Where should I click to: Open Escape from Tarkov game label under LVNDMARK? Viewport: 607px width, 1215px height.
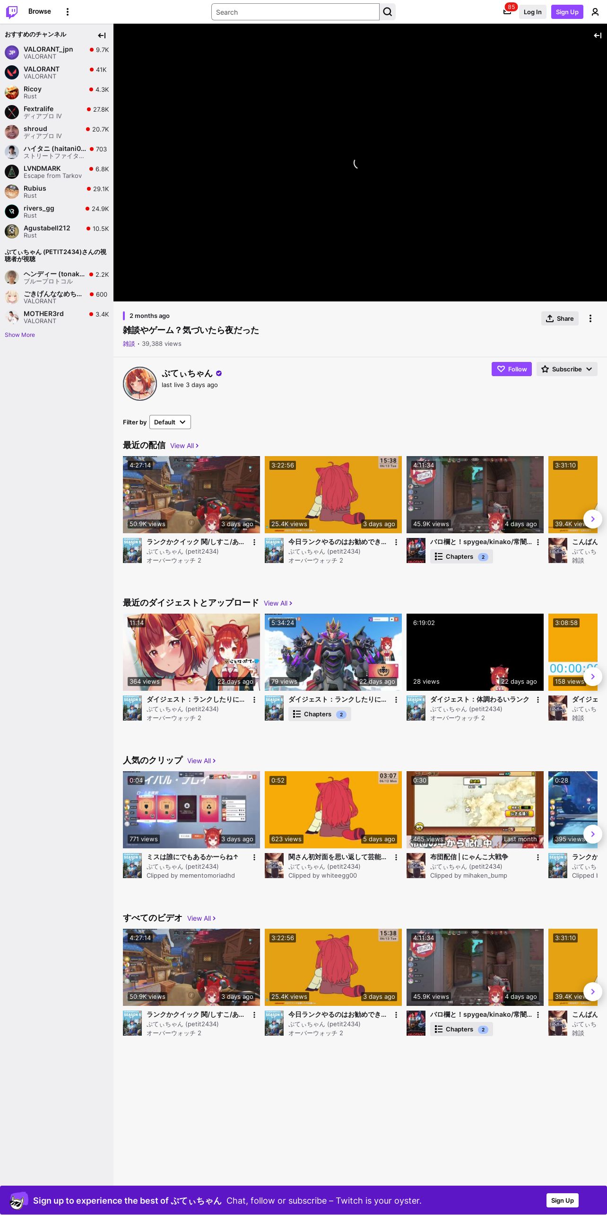tap(52, 176)
